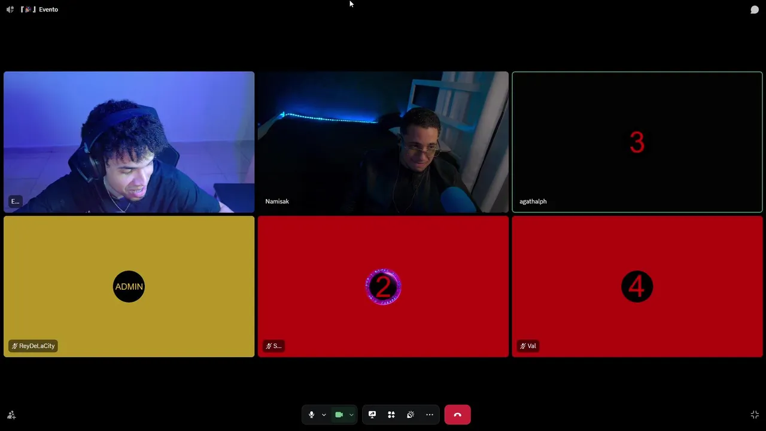Select the agathalph tile showing number 3
Screen dimensions: 766x431
[x=637, y=142]
